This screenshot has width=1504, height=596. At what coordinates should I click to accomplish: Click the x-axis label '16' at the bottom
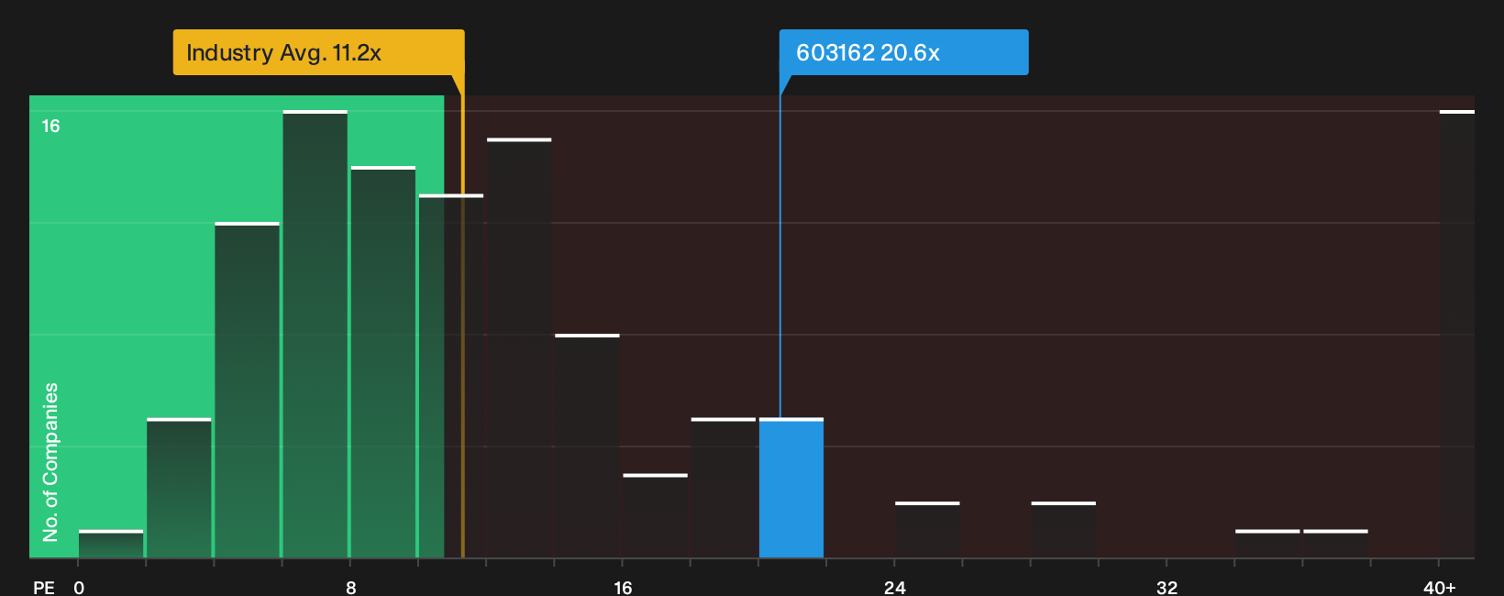623,588
